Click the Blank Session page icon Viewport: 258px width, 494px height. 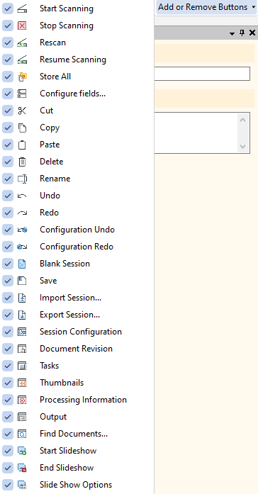[x=22, y=264]
